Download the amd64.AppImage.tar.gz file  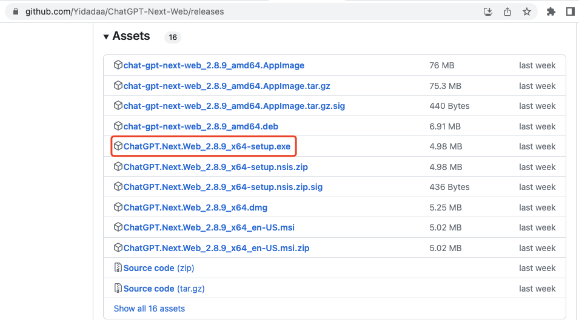(x=227, y=86)
